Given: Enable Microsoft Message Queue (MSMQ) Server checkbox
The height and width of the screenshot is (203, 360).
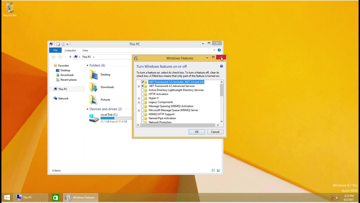Looking at the screenshot, I should pos(143,110).
